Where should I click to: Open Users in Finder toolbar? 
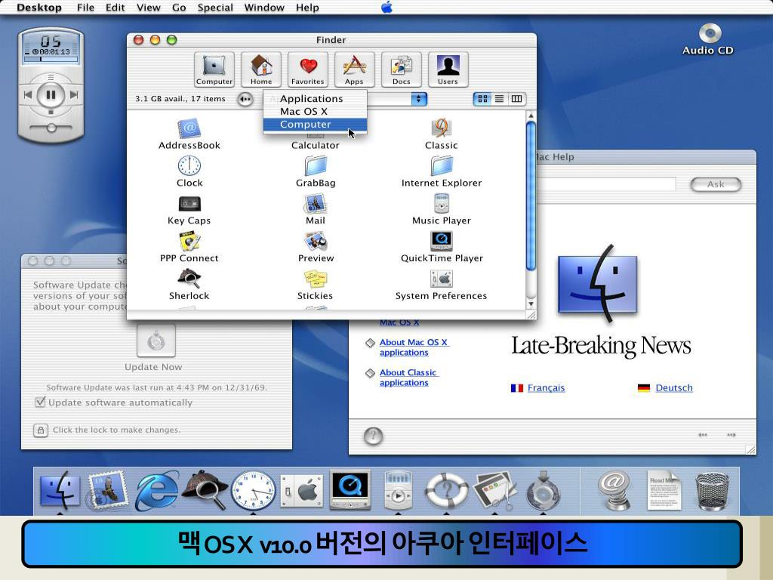click(x=448, y=69)
